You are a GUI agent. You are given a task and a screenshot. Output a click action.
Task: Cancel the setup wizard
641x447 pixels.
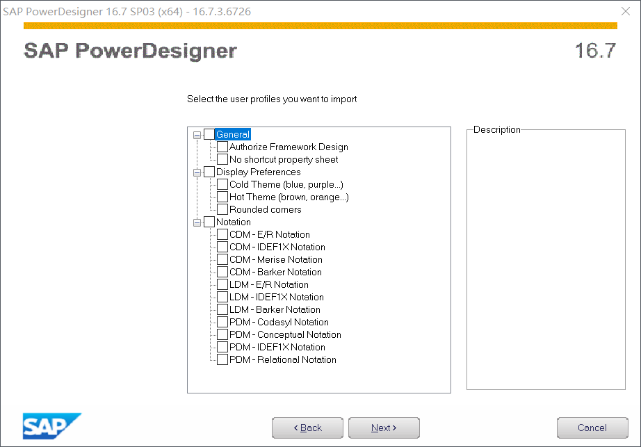pyautogui.click(x=592, y=428)
